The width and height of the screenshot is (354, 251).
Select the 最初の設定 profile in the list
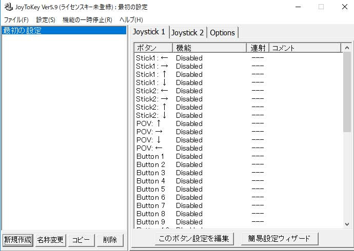pyautogui.click(x=64, y=30)
